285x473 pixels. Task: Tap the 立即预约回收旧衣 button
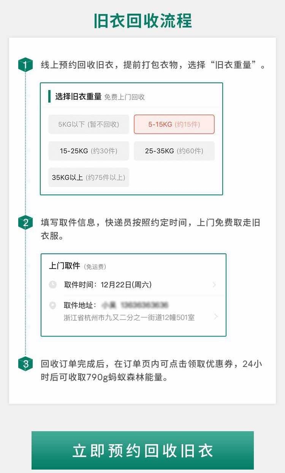click(x=142, y=450)
